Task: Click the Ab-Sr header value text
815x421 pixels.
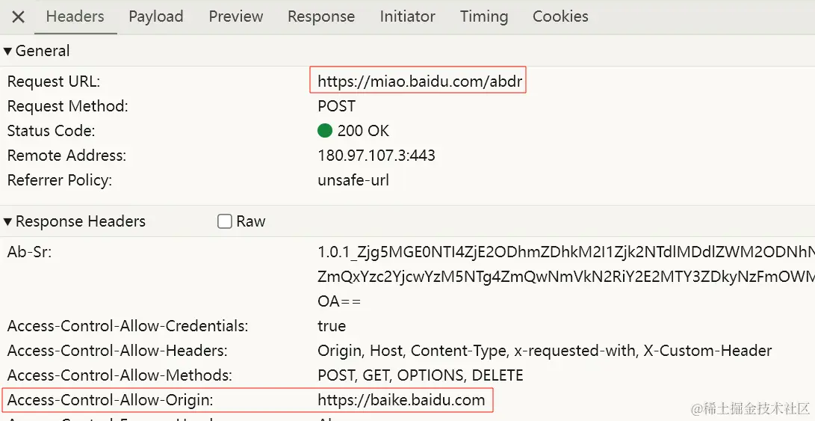Action: [x=566, y=277]
